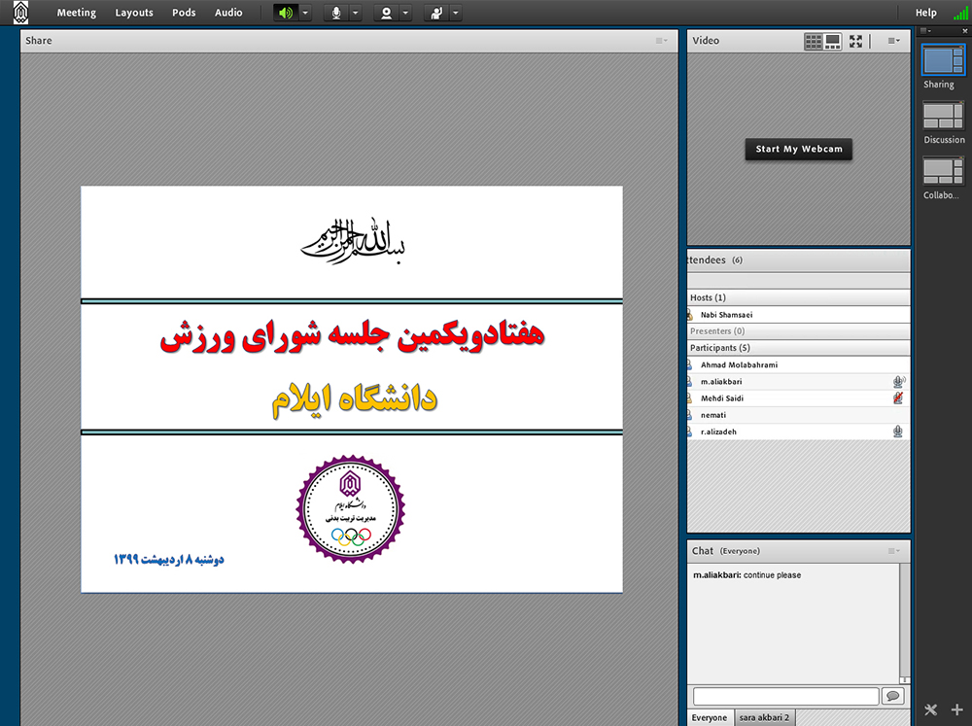Click the Start My Webcam button
This screenshot has width=972, height=726.
[798, 150]
